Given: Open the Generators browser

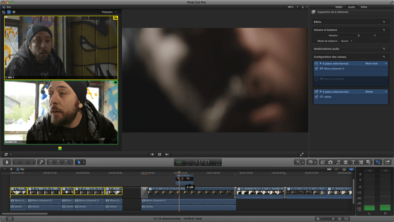Looking at the screenshot, I should [361, 162].
